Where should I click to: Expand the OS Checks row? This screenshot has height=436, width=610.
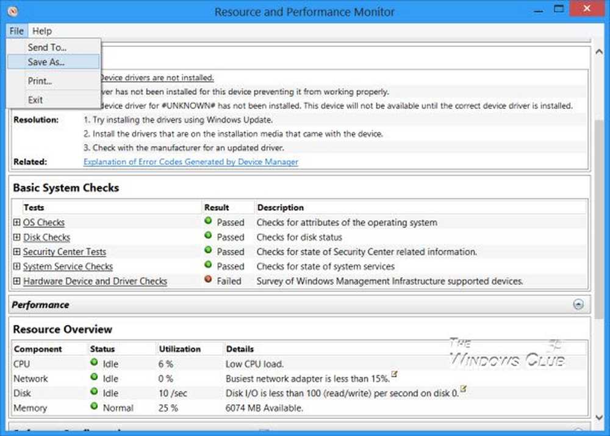click(x=16, y=222)
